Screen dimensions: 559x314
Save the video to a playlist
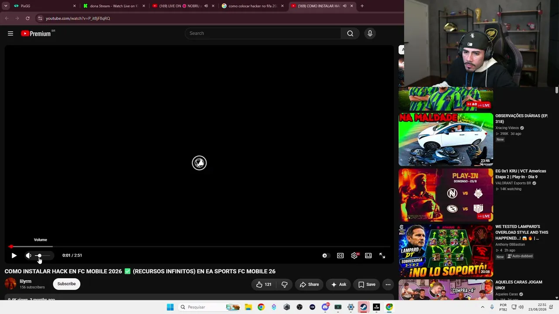click(366, 284)
